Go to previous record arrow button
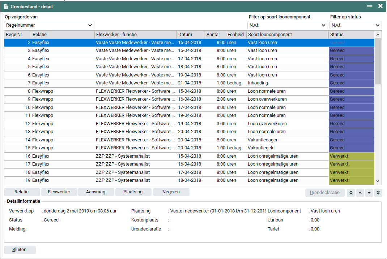Screen dimensions: 387x259 tap(360, 193)
